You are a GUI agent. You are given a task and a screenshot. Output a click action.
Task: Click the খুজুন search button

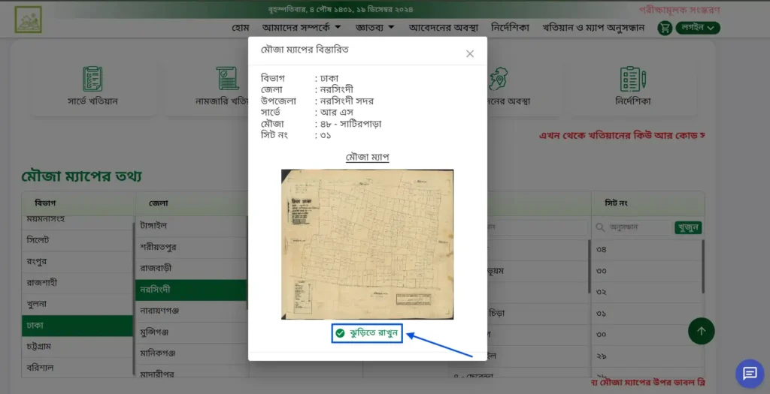pos(688,227)
